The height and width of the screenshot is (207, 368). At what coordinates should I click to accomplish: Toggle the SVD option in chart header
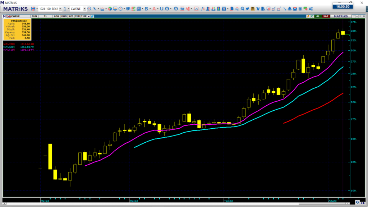point(71,16)
